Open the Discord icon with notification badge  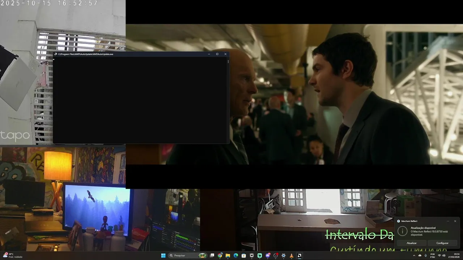[x=268, y=255]
